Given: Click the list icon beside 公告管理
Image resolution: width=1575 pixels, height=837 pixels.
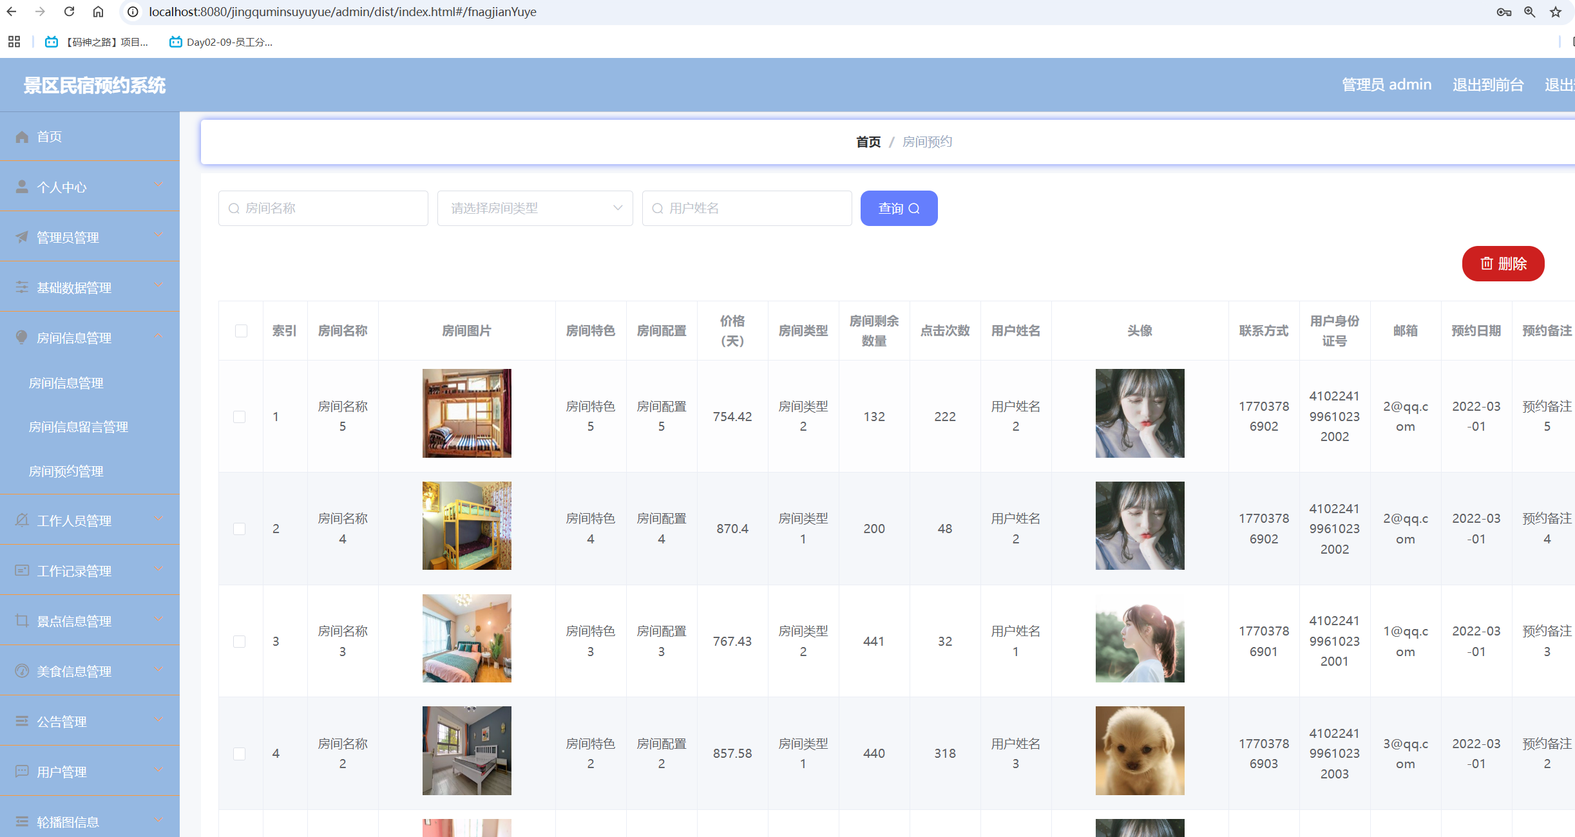Looking at the screenshot, I should (x=22, y=721).
